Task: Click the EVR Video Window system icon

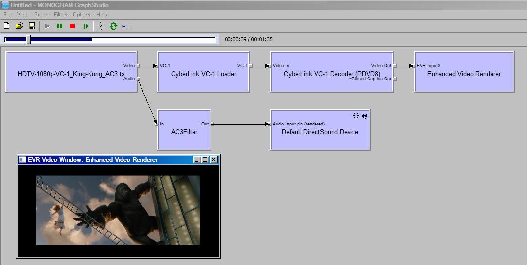Action: pos(22,160)
